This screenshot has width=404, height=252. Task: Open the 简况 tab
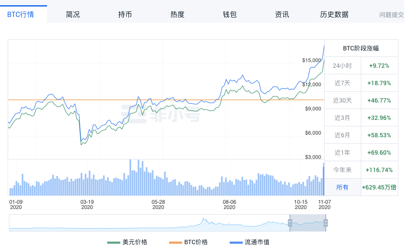(x=73, y=14)
